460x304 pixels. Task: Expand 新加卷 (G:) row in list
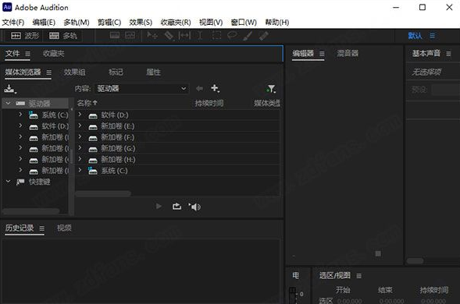[x=80, y=148]
